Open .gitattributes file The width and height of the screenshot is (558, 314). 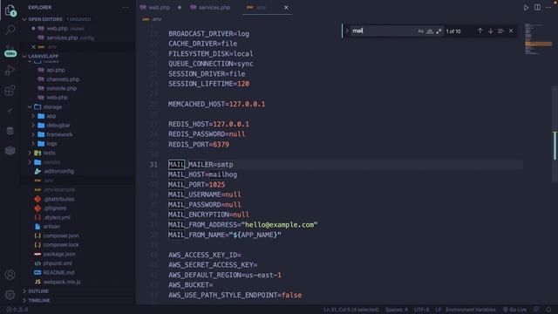(x=59, y=199)
